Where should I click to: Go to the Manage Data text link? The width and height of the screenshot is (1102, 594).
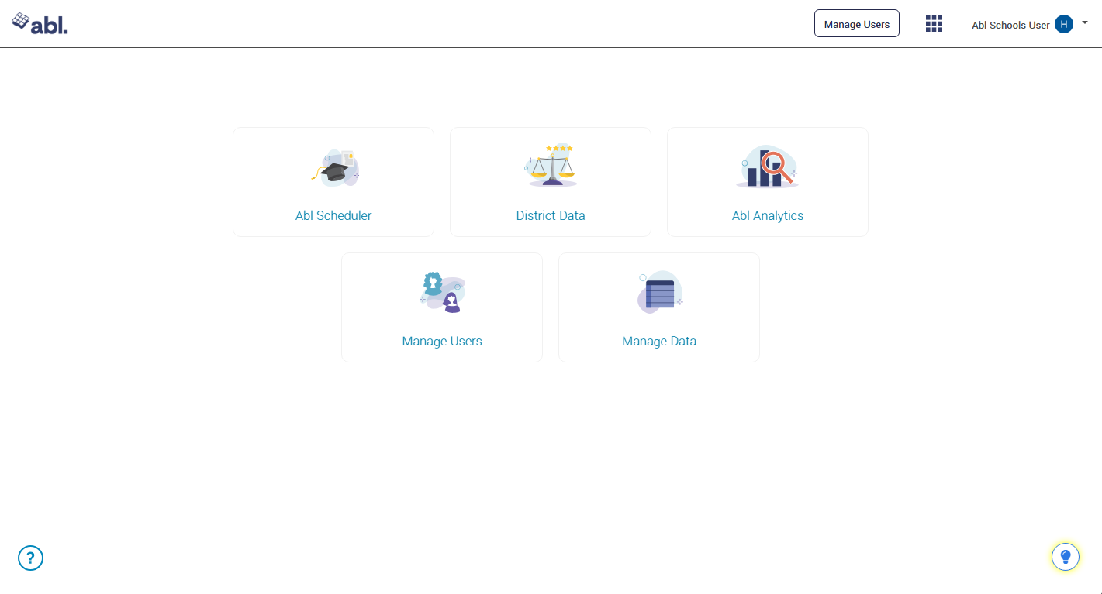(x=659, y=342)
